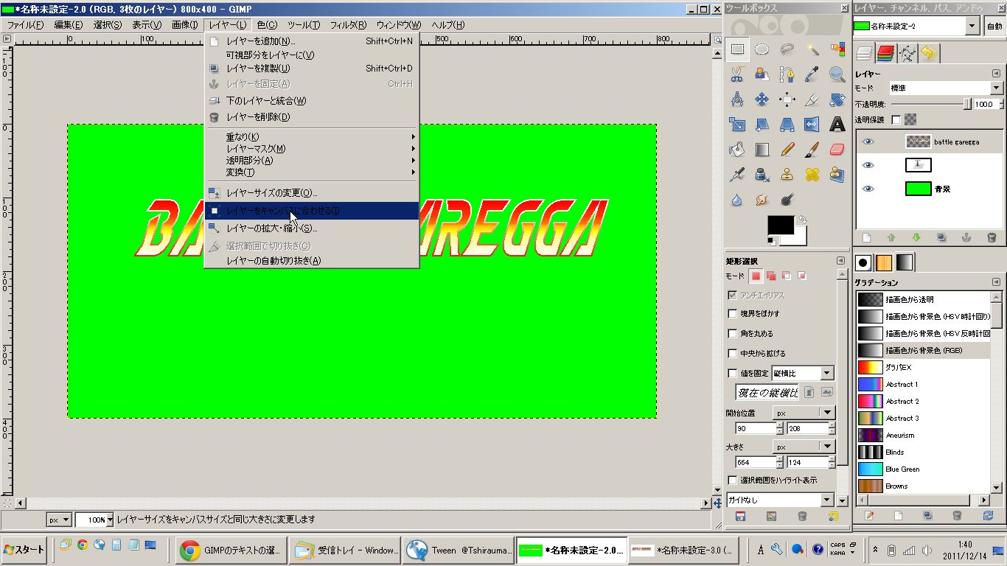
Task: Expand the 重なり submenu
Action: point(311,136)
